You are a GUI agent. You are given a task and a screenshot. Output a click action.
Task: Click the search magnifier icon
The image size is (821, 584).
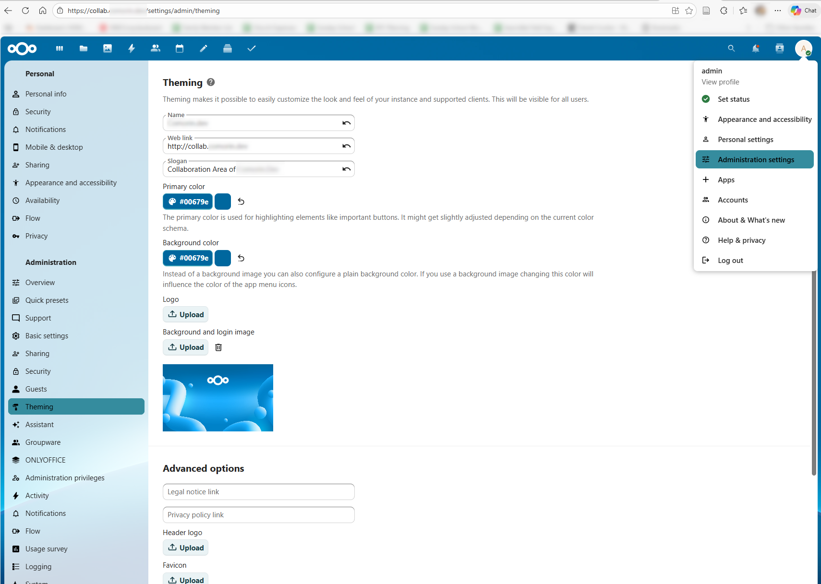(731, 48)
